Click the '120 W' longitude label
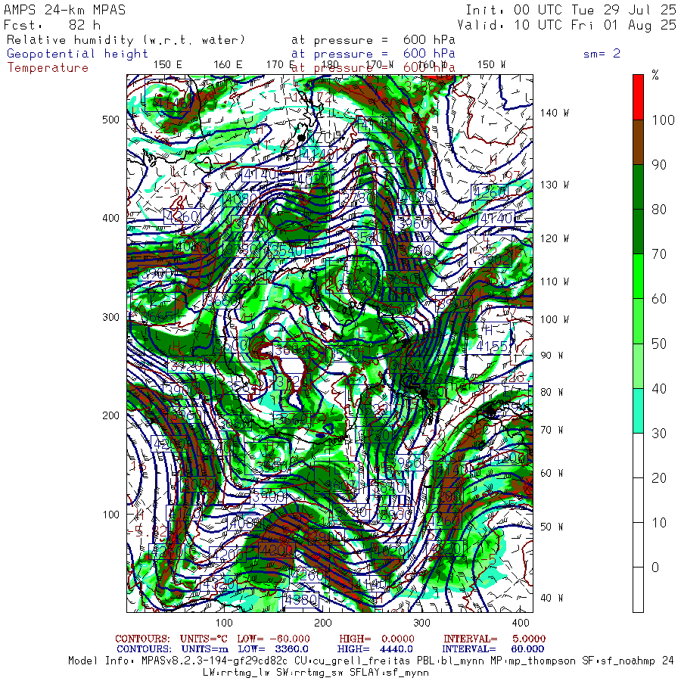The width and height of the screenshot is (681, 681). (554, 239)
